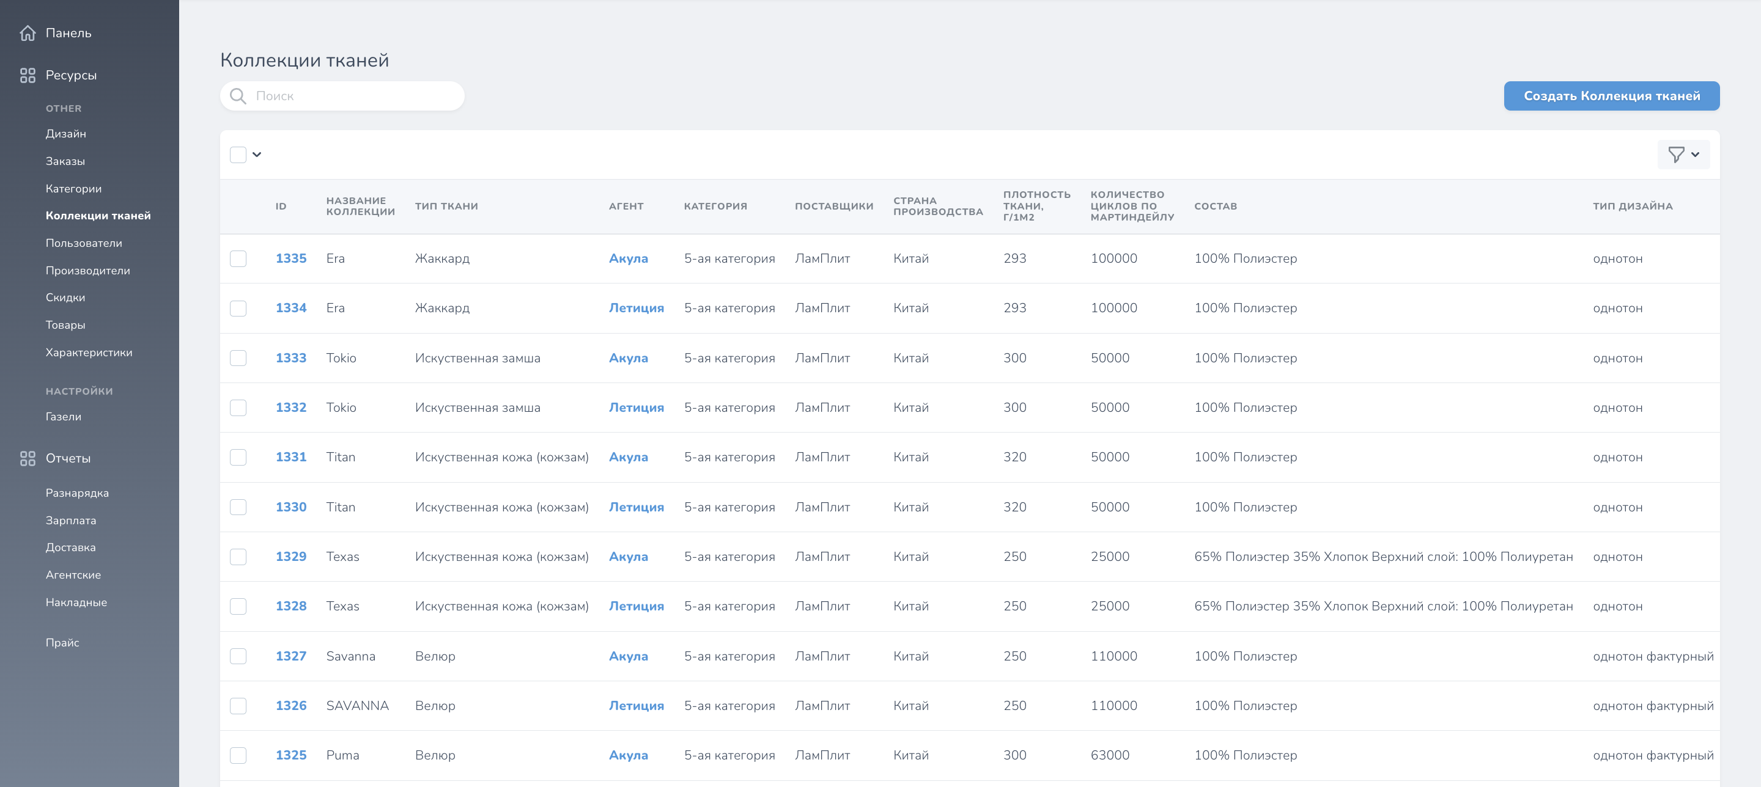Click density 320 in row 1331
The image size is (1761, 787).
point(1014,457)
